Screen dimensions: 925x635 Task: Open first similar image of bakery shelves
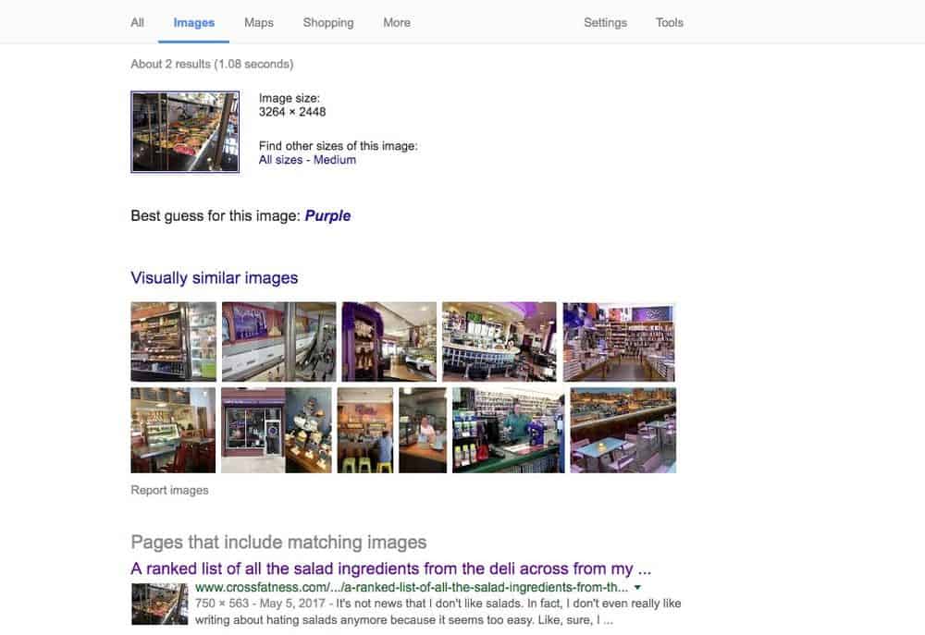coord(174,341)
